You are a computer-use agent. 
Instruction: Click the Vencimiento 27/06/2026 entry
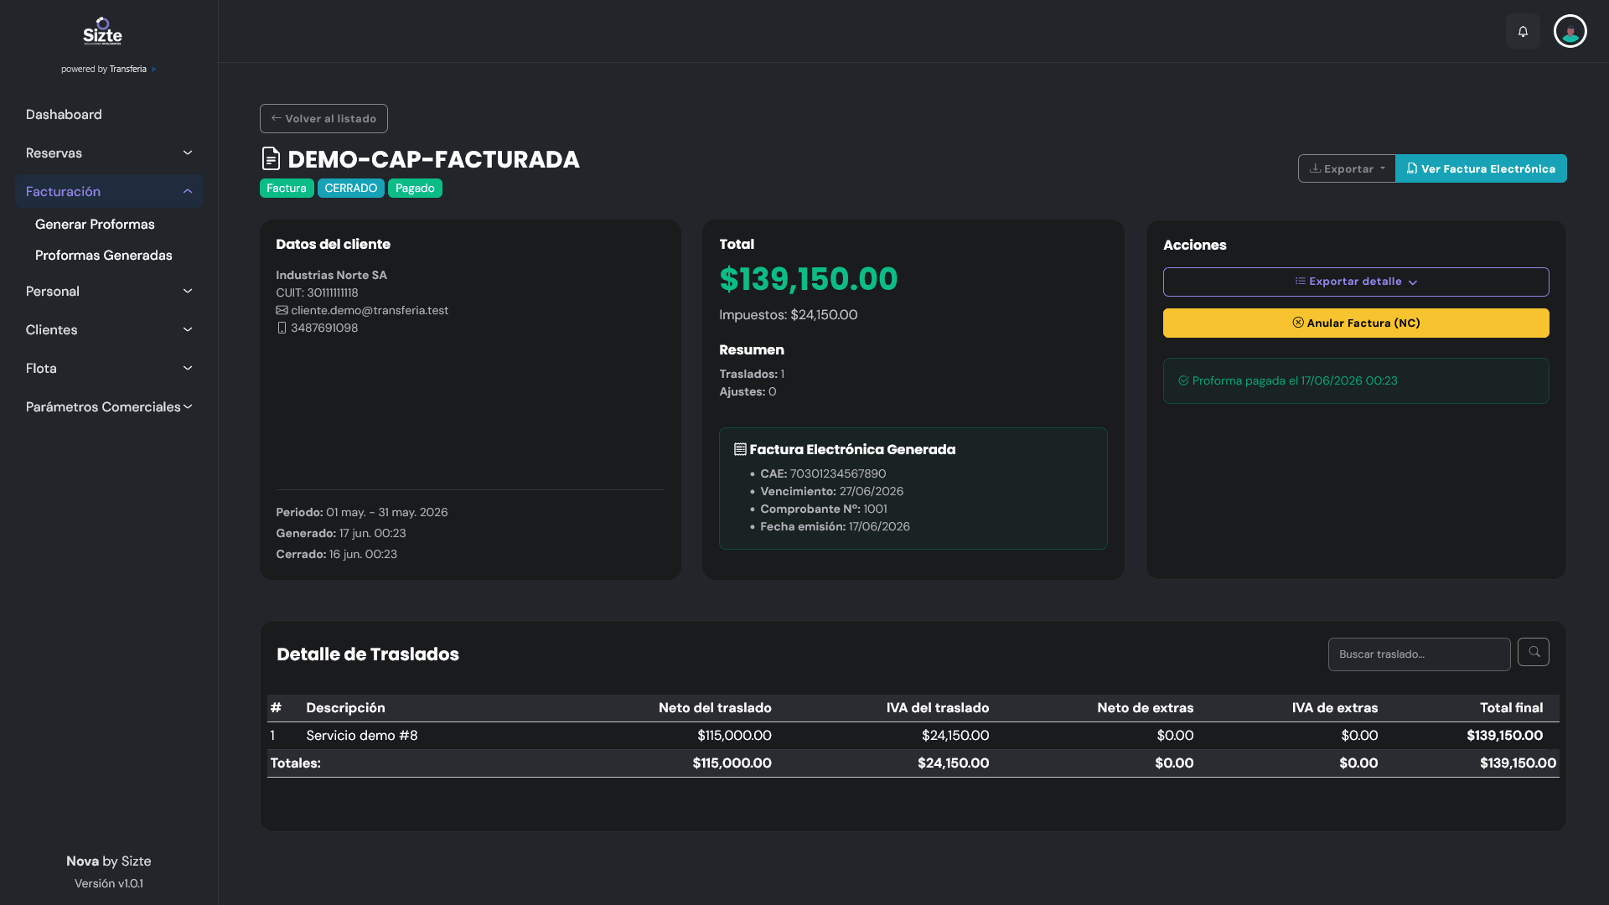pyautogui.click(x=831, y=491)
